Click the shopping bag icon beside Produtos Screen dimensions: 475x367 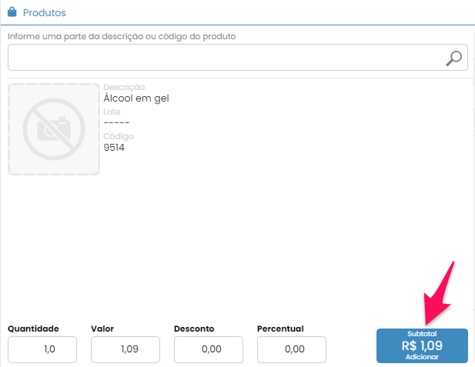coord(12,13)
